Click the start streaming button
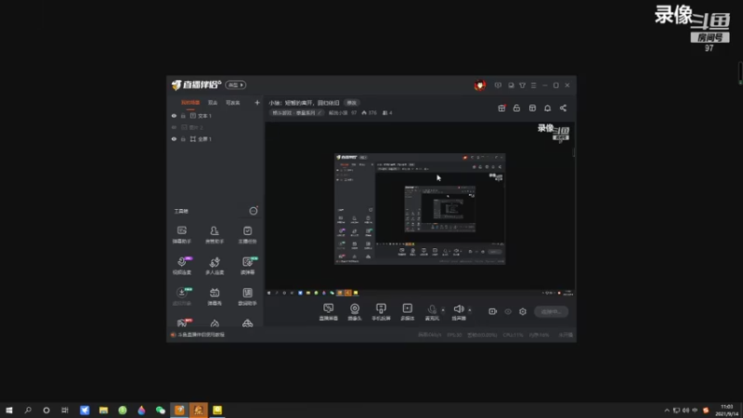Image resolution: width=743 pixels, height=418 pixels. point(551,312)
